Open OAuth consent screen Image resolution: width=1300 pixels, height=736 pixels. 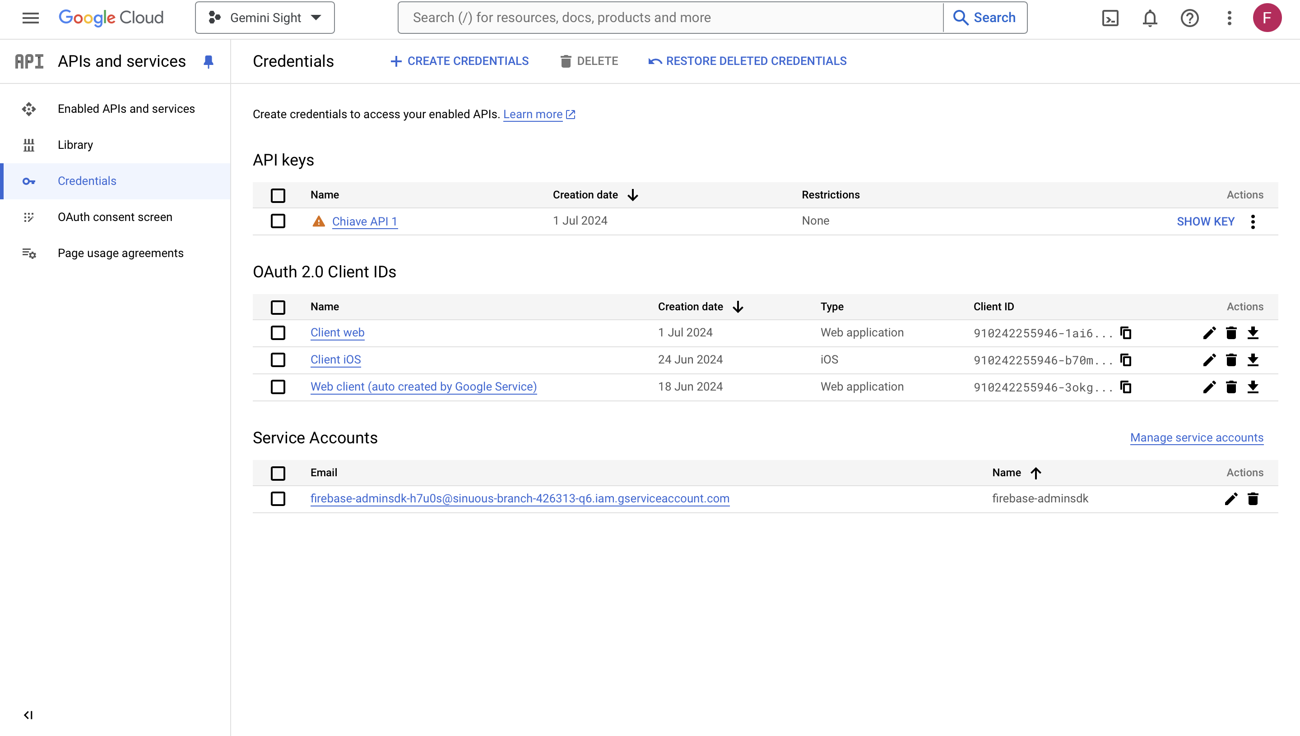coord(115,217)
